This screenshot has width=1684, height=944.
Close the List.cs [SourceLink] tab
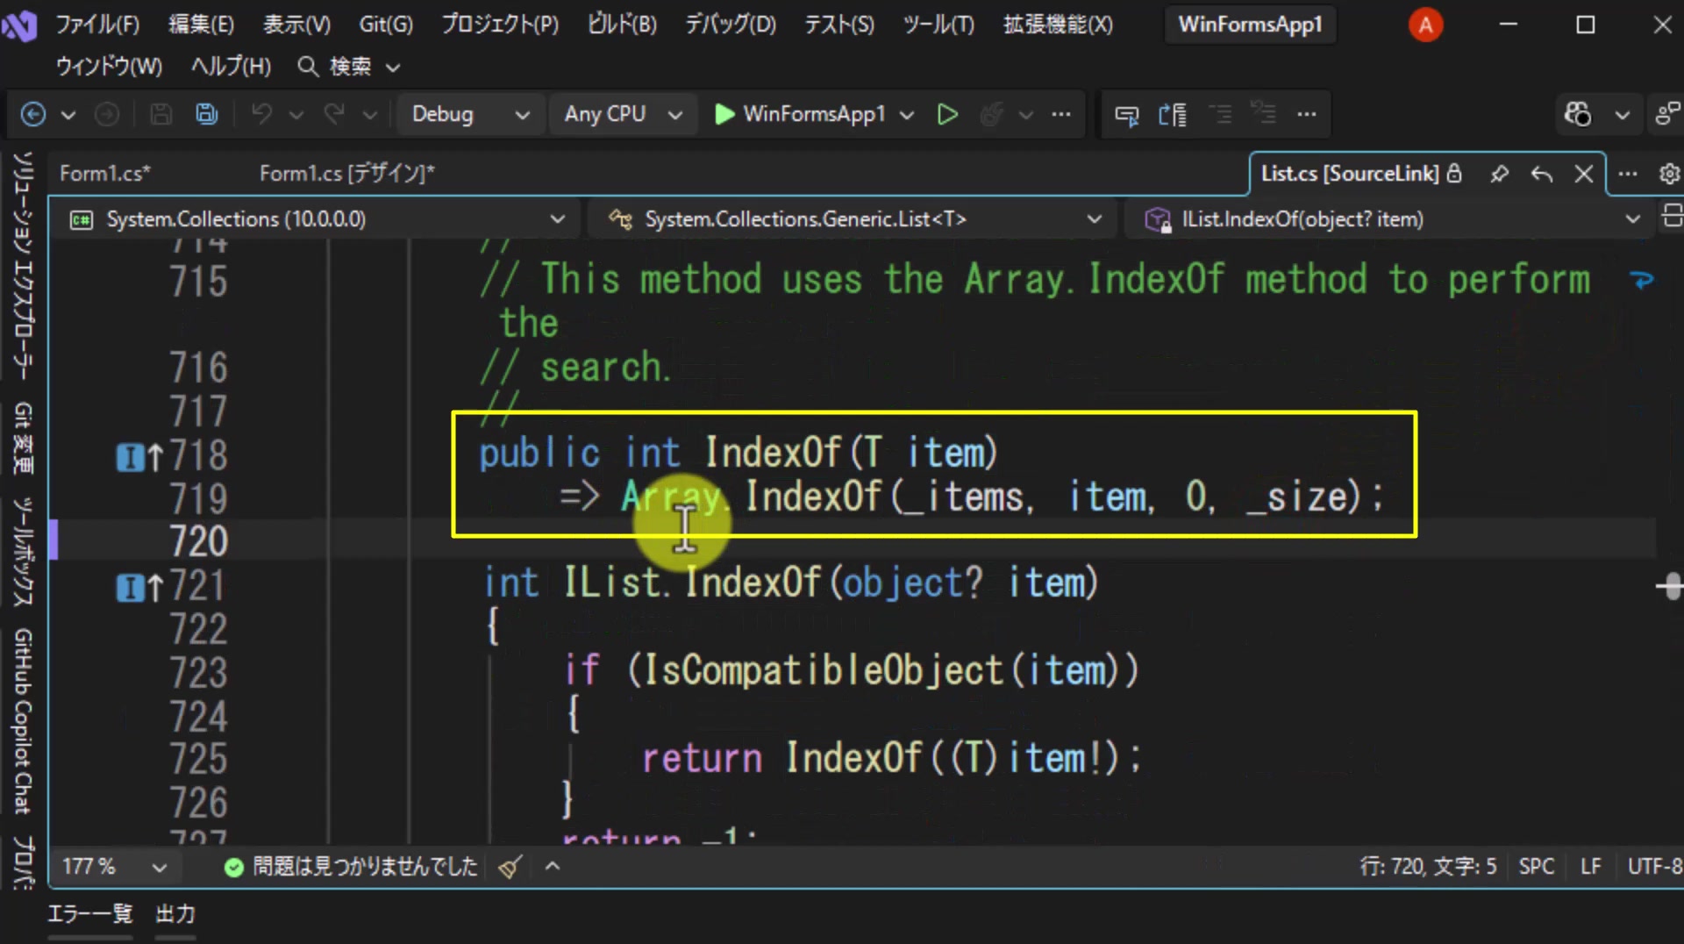(x=1584, y=174)
